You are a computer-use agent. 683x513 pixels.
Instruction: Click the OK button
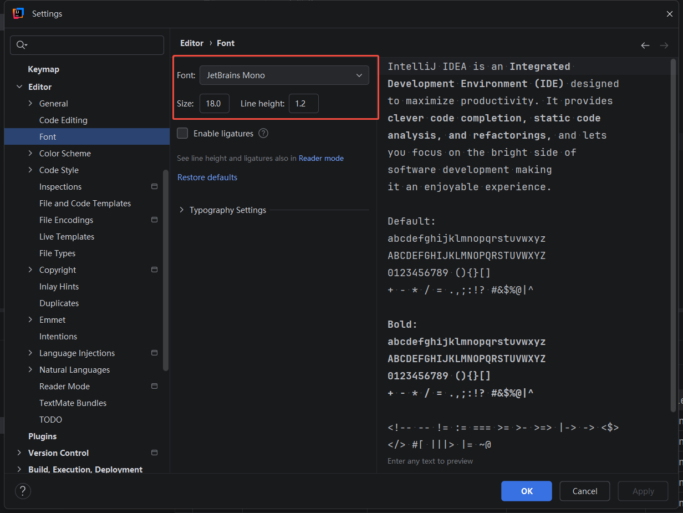pyautogui.click(x=527, y=491)
